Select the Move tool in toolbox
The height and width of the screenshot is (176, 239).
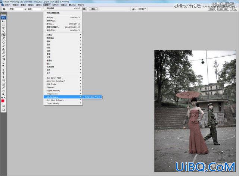[x=3, y=22]
